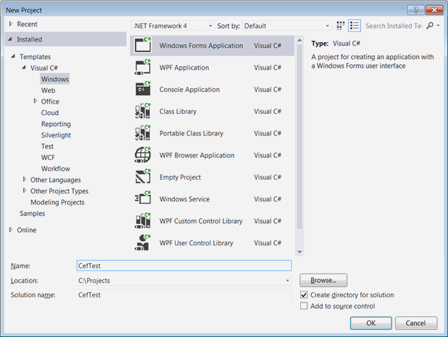Select Windows category in tree
This screenshot has width=448, height=337.
coord(55,79)
